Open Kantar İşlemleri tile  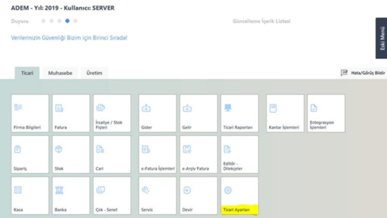pos(285,113)
